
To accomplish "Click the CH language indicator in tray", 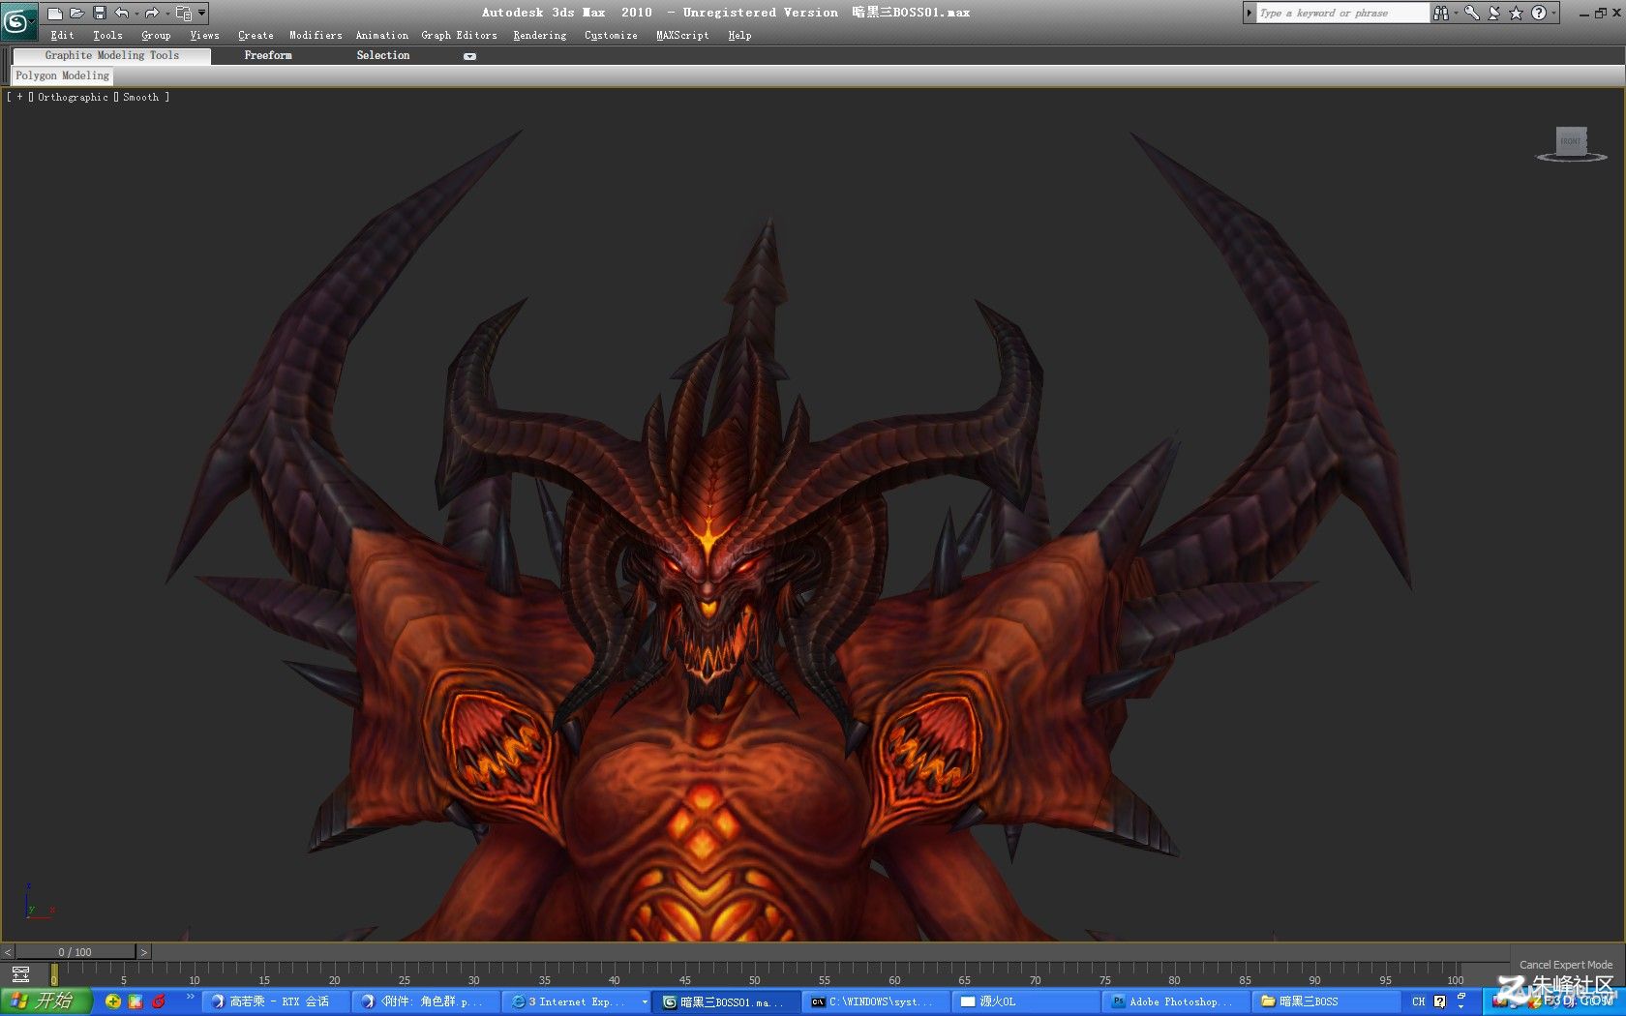I will (x=1418, y=1001).
